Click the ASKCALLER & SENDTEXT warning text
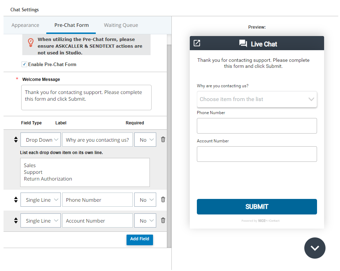Screen dimensions: 340x271 (90, 46)
